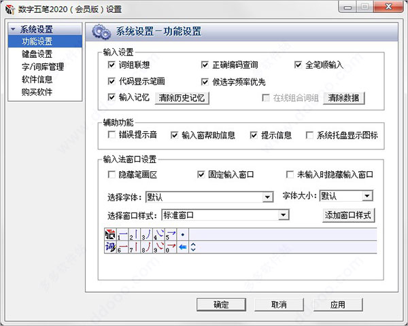Click red stroke key 6
The height and width of the screenshot is (326, 408).
(x=122, y=247)
